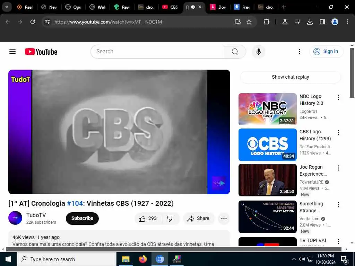
Task: Go forward in browser history
Action: point(20,22)
